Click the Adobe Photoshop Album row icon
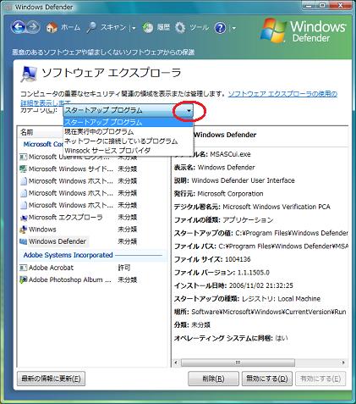356x404 pixels. click(x=24, y=279)
